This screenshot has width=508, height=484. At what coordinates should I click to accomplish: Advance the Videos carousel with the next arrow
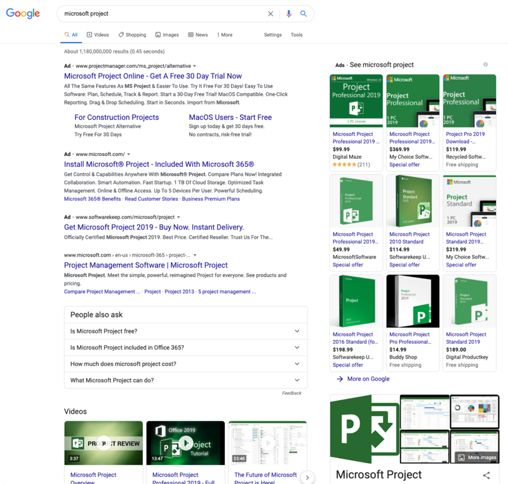click(307, 477)
